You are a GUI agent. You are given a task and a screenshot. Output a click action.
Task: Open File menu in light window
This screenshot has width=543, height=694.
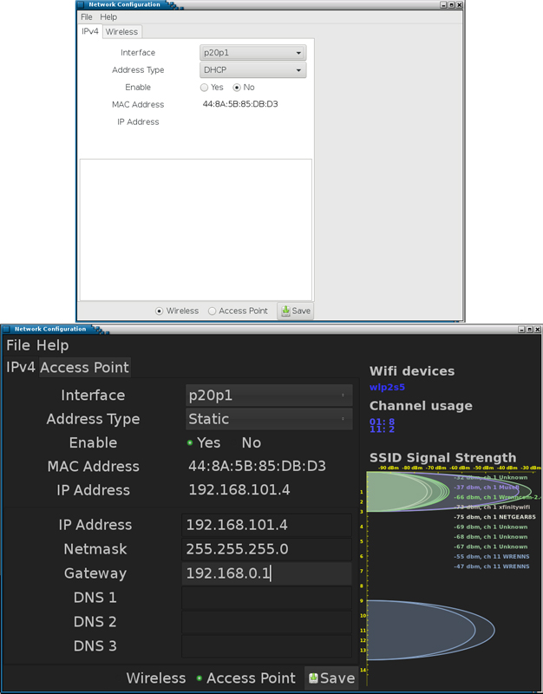click(x=86, y=16)
